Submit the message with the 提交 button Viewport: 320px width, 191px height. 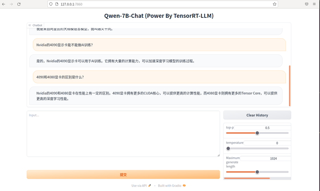[123, 175]
